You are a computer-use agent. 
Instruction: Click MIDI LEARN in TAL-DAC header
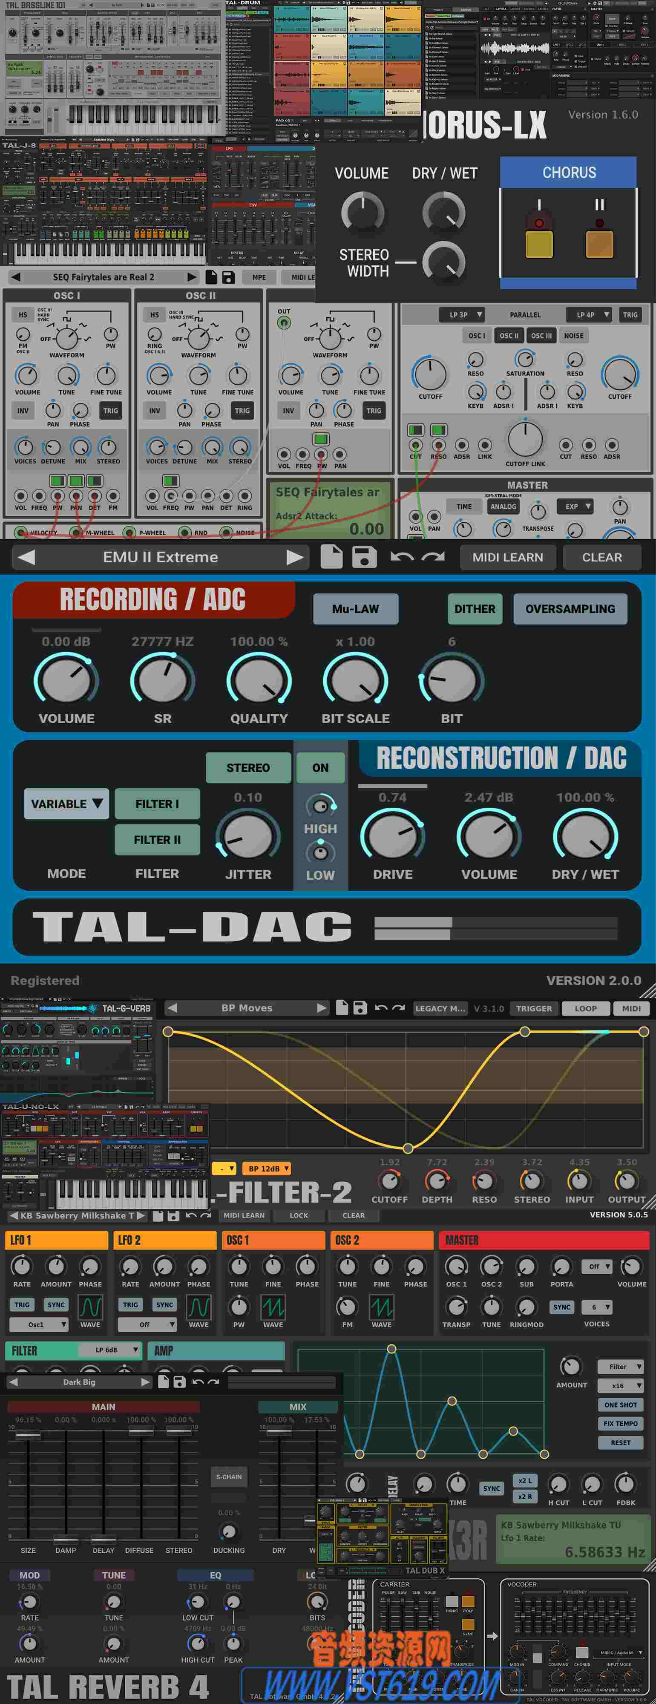[x=508, y=557]
